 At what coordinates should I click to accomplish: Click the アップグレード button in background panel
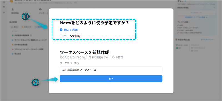pos(196,13)
